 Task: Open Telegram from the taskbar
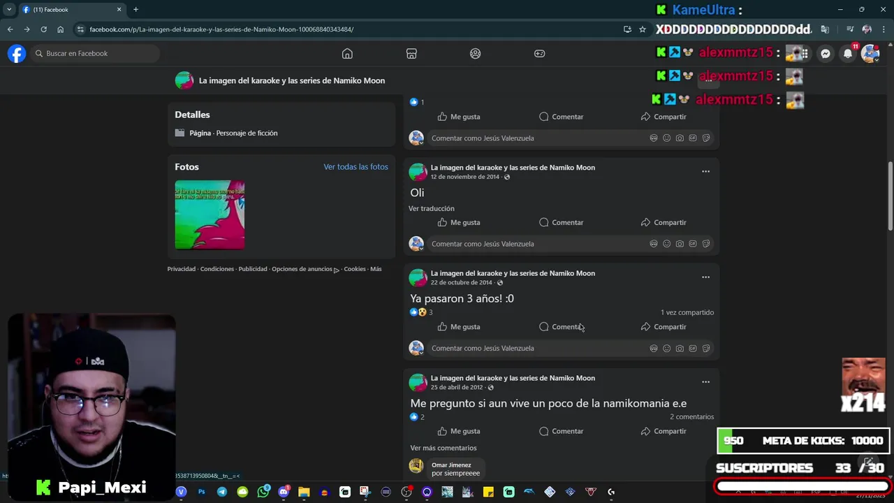coord(221,492)
